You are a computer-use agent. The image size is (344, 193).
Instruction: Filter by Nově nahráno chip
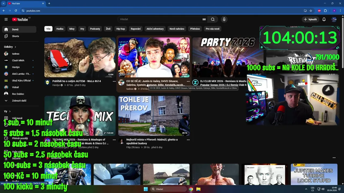[177, 29]
